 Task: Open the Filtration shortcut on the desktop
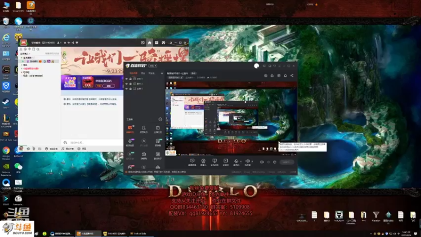pyautogui.click(x=376, y=216)
